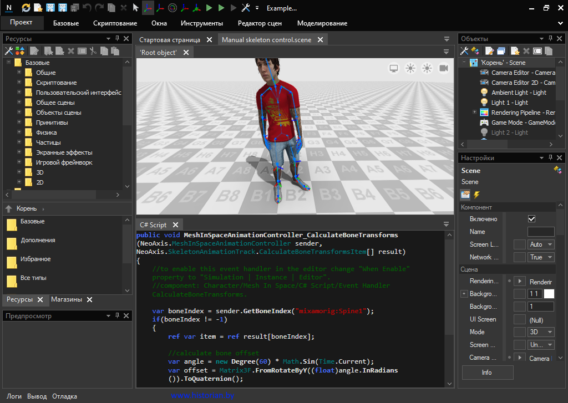Open the Скриптование ribbon tab
Image resolution: width=568 pixels, height=403 pixels.
coord(115,23)
